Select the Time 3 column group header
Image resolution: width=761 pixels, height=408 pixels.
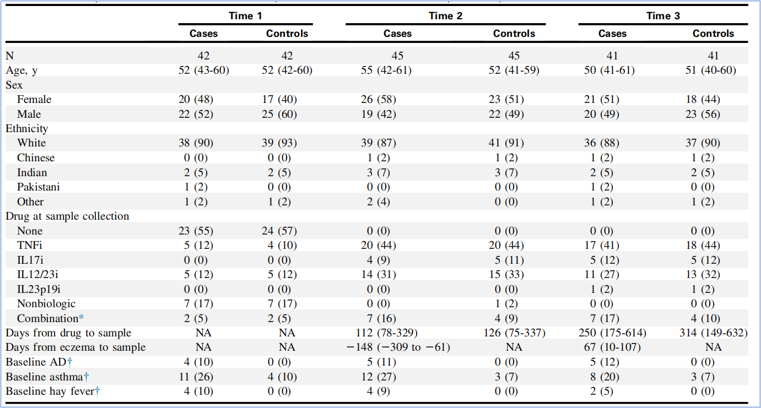point(663,16)
